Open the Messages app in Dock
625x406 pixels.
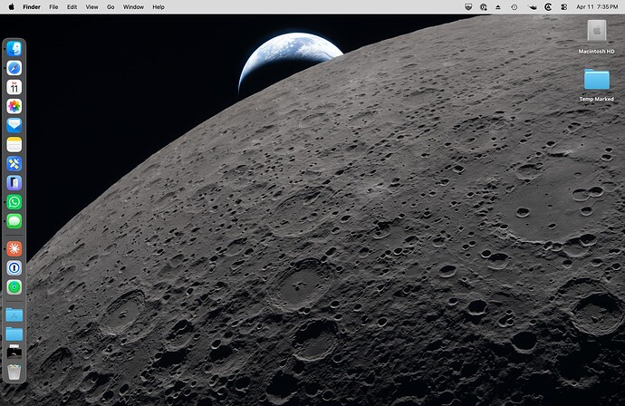tap(14, 221)
